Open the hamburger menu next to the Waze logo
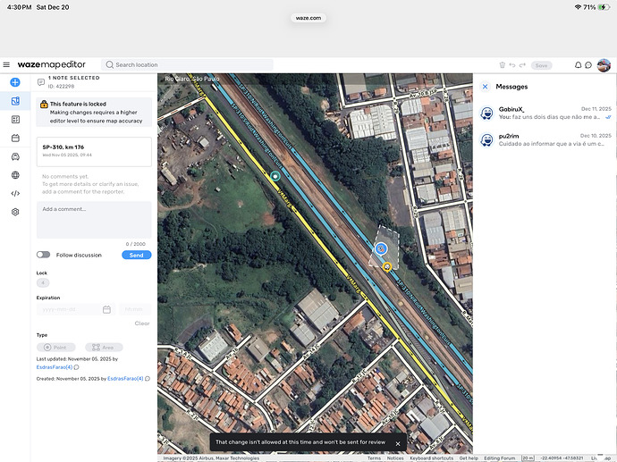Screen dimensions: 617x462 click(6, 65)
